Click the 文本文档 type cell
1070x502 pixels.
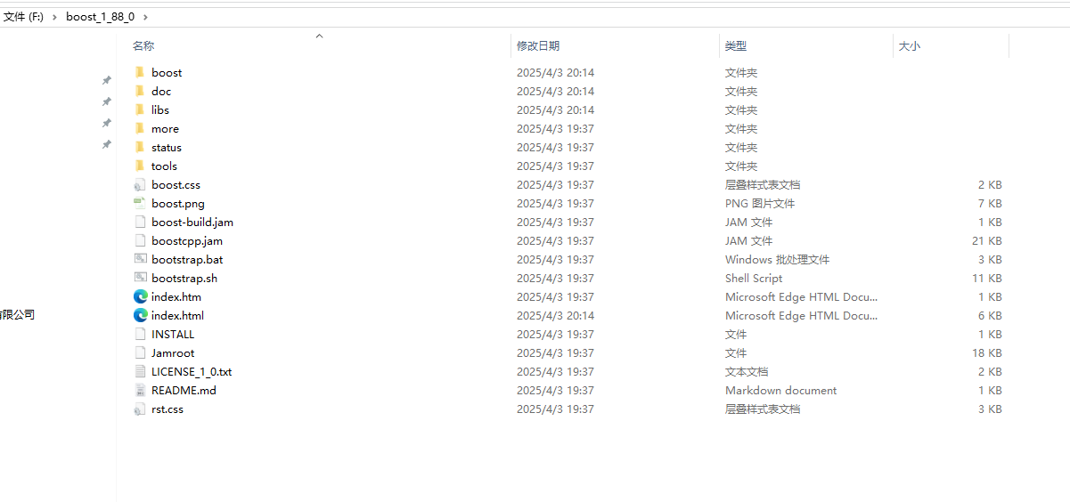tap(747, 372)
